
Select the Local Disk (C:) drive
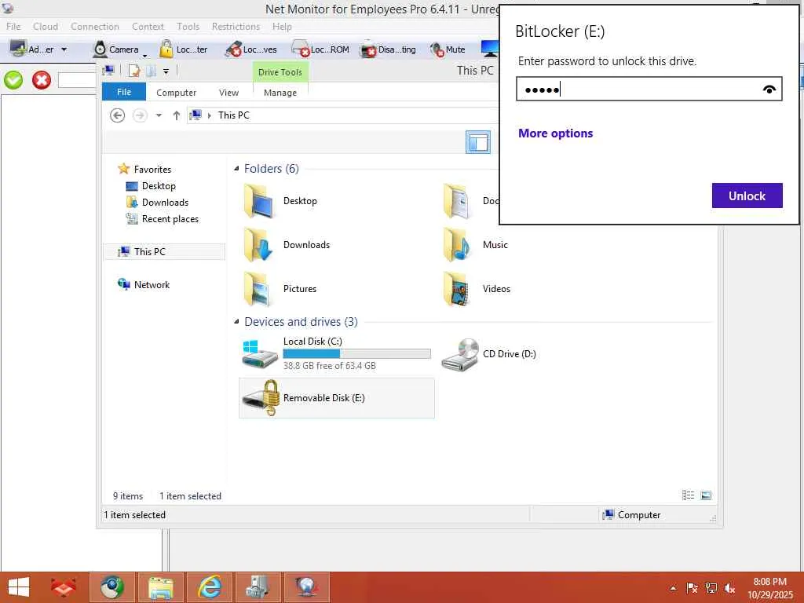pos(336,354)
